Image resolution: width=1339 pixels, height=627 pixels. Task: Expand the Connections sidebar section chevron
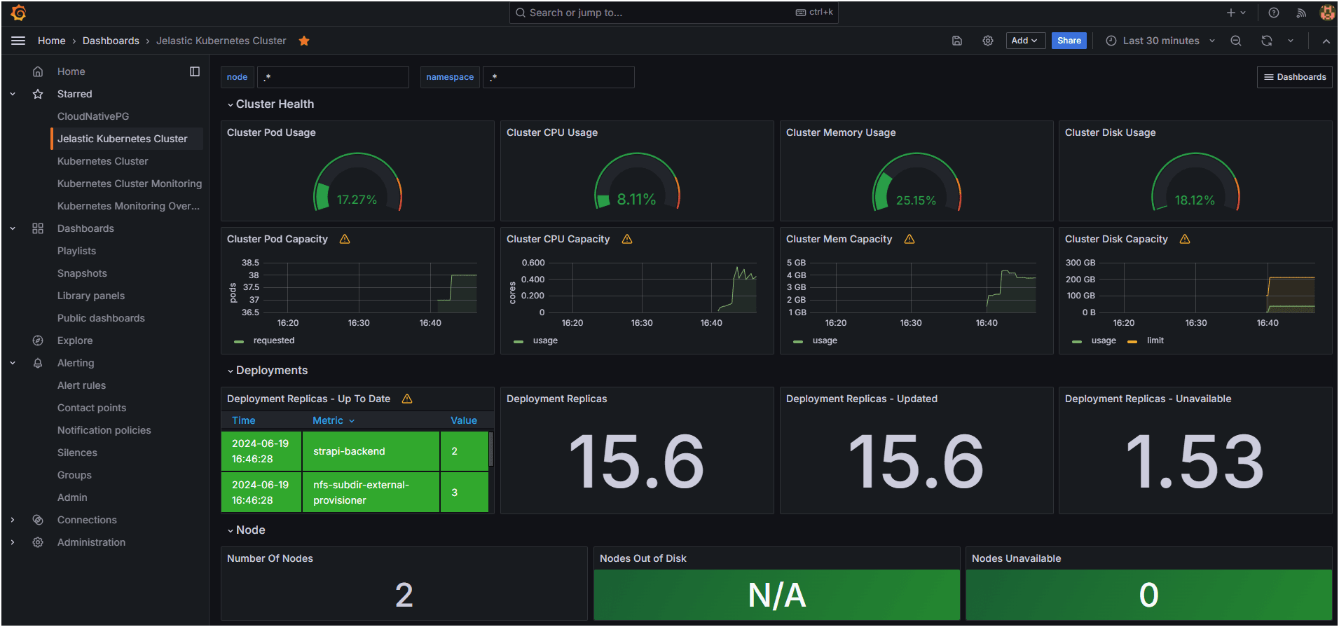click(13, 520)
